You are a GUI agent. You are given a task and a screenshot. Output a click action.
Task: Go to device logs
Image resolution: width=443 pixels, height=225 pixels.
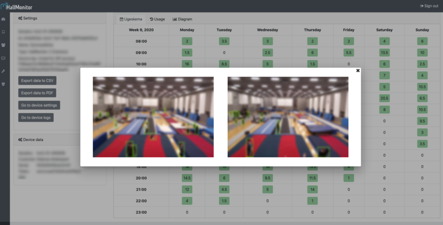tap(36, 118)
